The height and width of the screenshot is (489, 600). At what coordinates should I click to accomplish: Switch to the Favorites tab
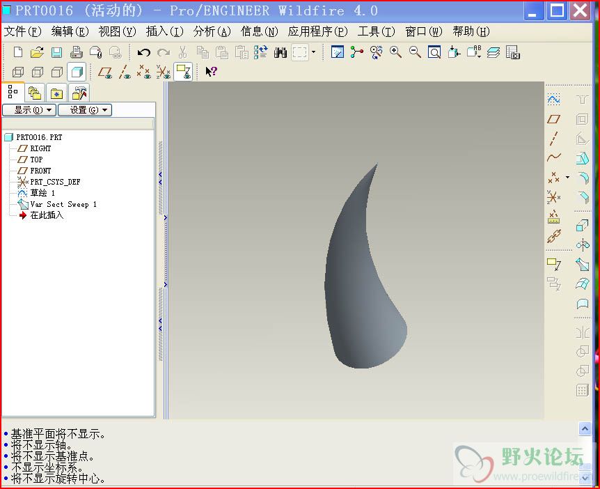pos(56,93)
